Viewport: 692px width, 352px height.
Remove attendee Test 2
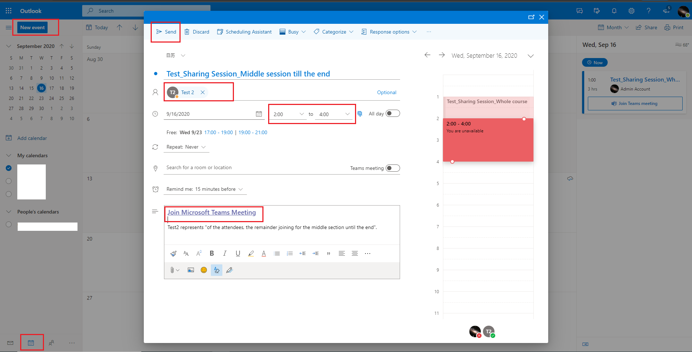(203, 92)
